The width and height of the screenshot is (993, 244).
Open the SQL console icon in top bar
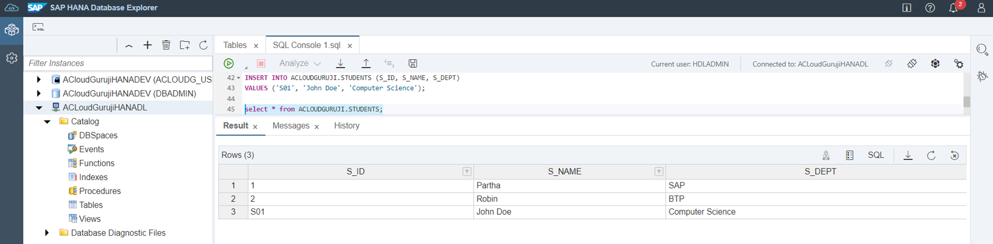pyautogui.click(x=38, y=27)
